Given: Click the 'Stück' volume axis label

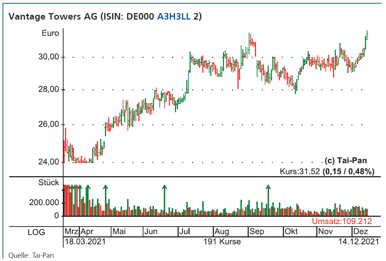Looking at the screenshot, I should [x=49, y=183].
